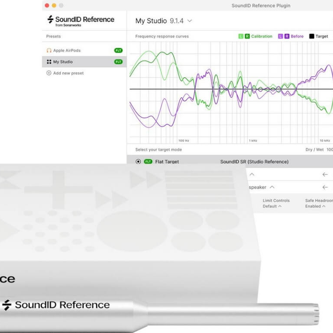Click the green L channel icon in Calibration legend
333x333 pixels.
(x=241, y=36)
